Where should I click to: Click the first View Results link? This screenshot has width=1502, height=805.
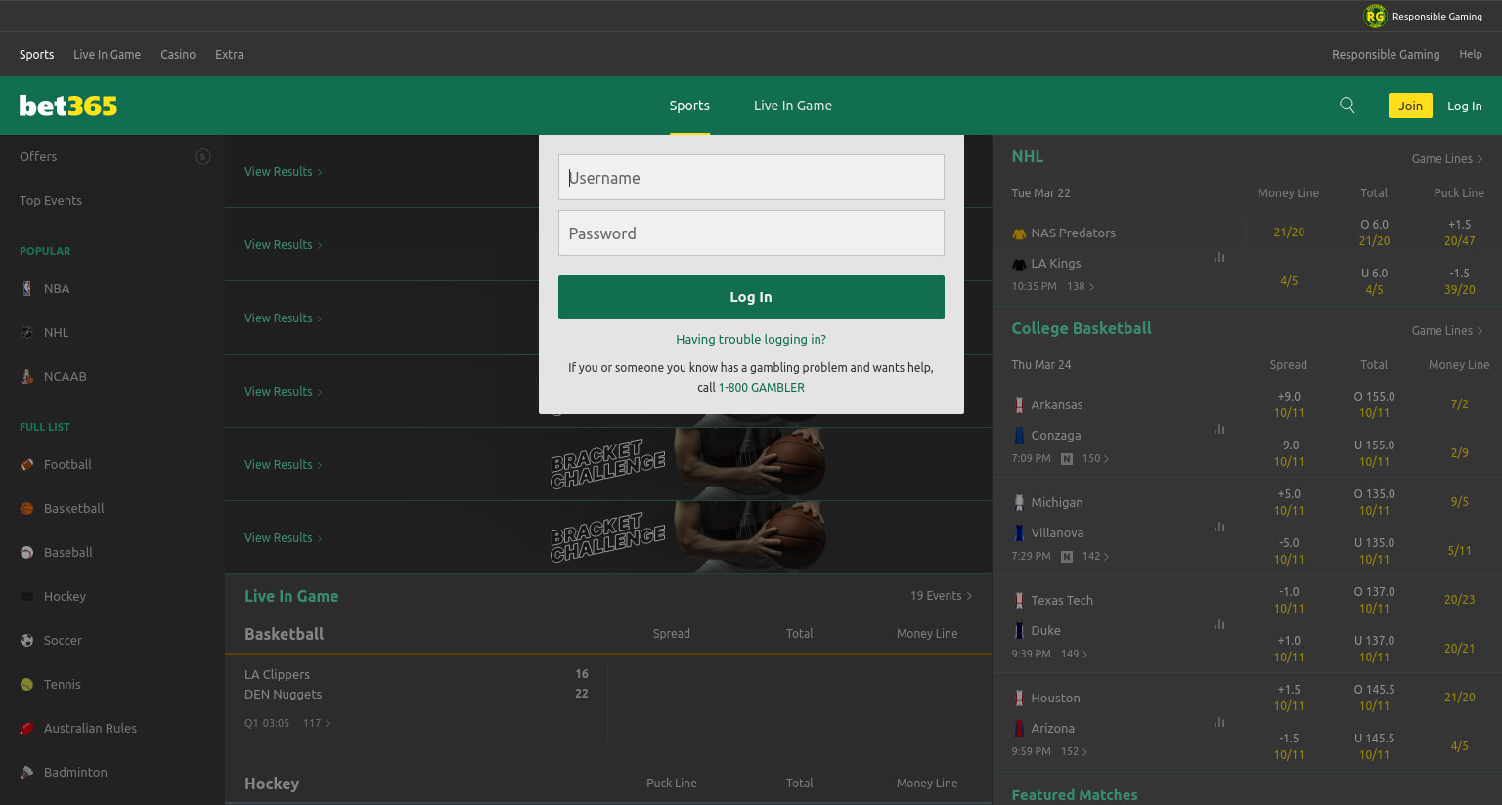pos(283,171)
